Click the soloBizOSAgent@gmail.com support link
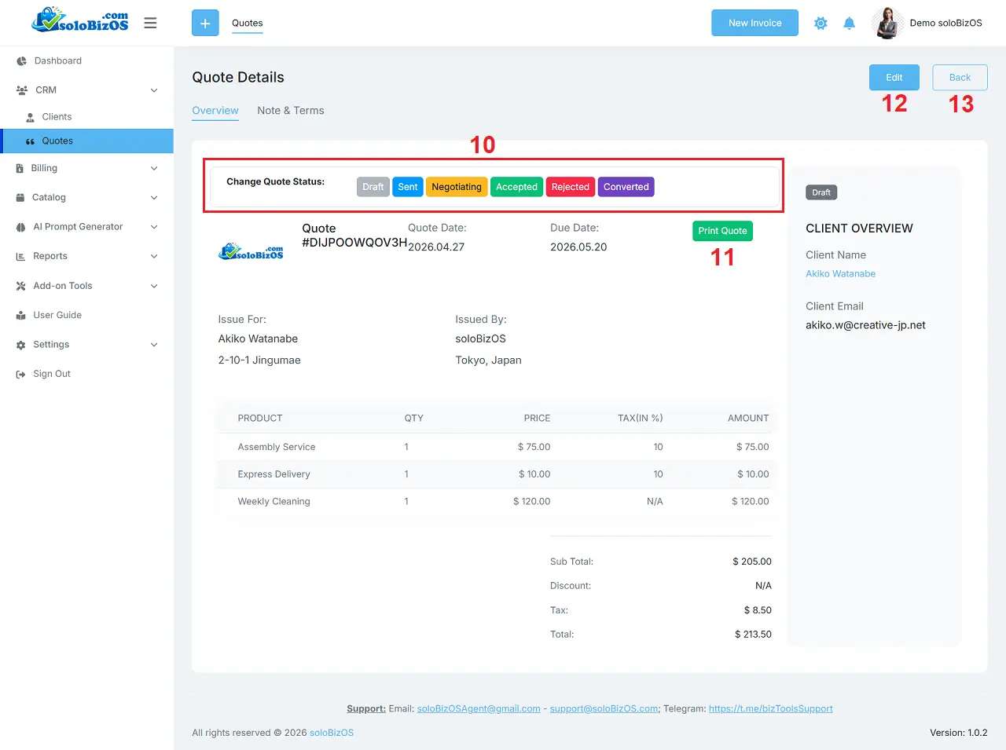 click(x=479, y=709)
